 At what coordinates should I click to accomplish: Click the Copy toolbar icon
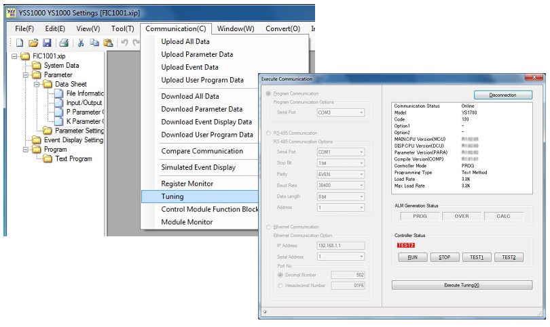(x=94, y=42)
